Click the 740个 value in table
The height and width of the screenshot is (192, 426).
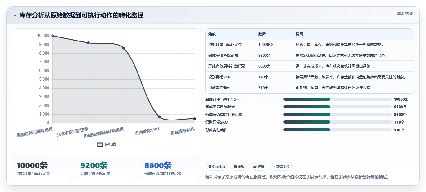pyautogui.click(x=263, y=77)
